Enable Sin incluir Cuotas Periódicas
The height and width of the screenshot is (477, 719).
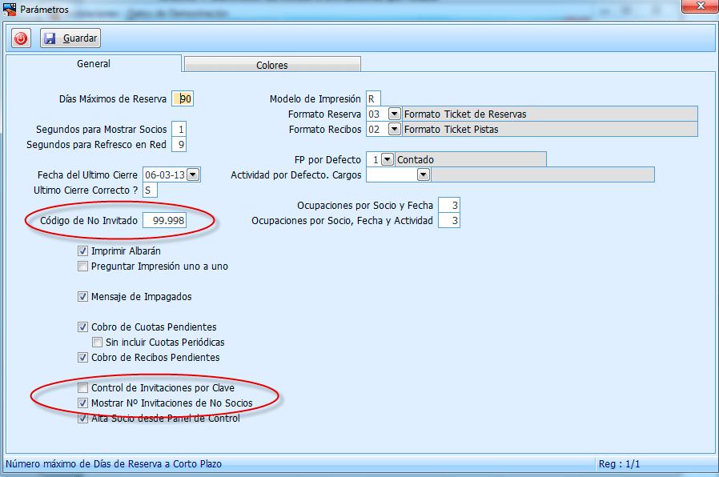[x=98, y=343]
